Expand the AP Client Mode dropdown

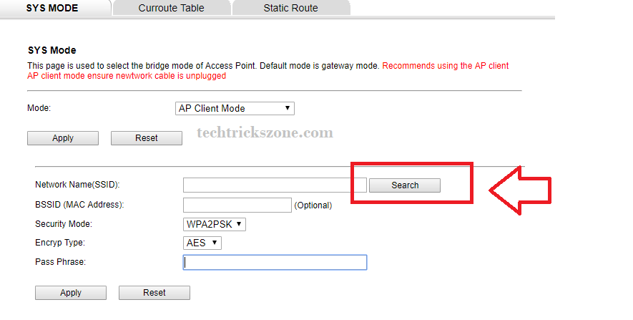point(235,109)
